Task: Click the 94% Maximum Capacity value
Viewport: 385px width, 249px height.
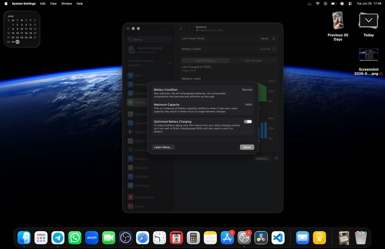Action: [249, 105]
